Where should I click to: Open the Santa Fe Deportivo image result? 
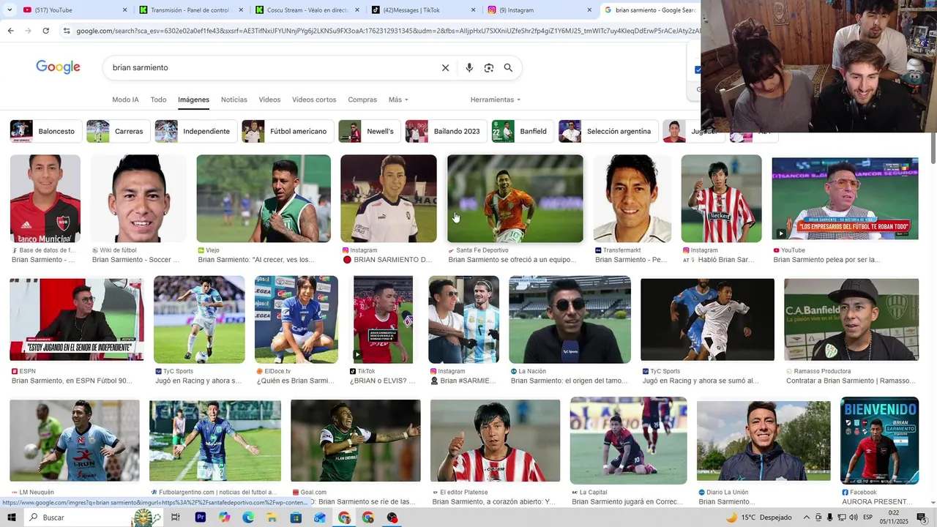(515, 198)
